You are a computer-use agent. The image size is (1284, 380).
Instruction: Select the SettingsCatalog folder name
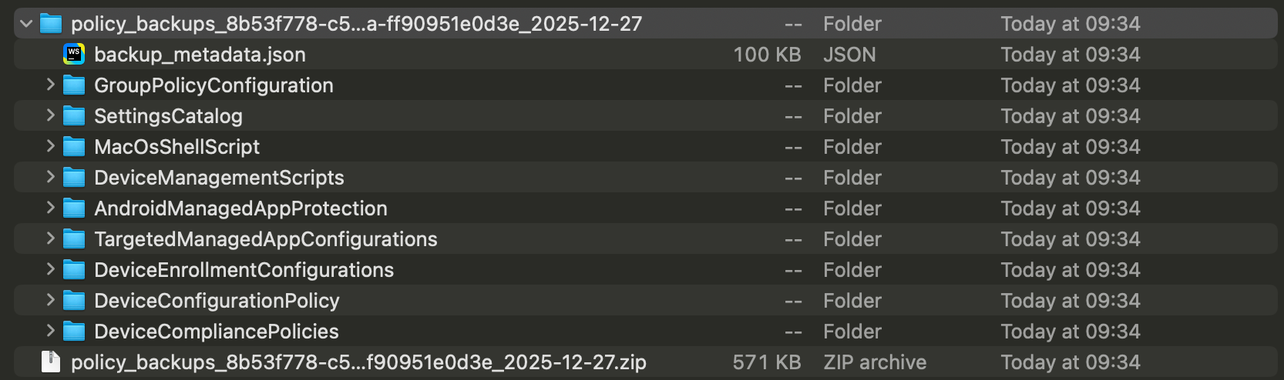click(168, 116)
